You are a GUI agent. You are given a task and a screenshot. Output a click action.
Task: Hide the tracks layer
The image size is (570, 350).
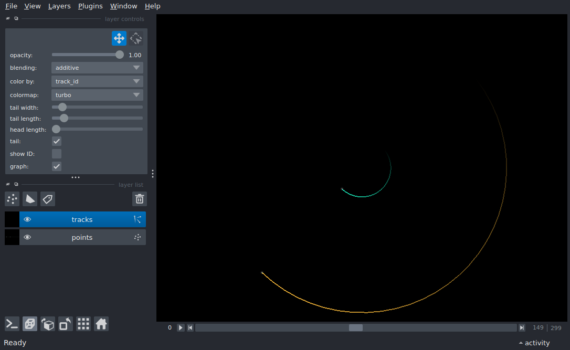[27, 219]
